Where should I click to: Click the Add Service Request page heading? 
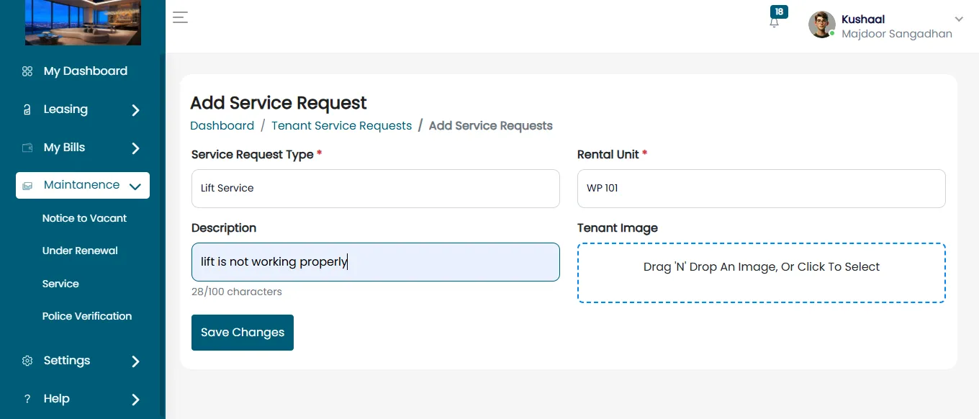[279, 103]
